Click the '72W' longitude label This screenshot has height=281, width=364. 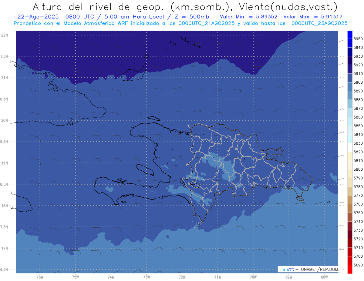point(182,277)
